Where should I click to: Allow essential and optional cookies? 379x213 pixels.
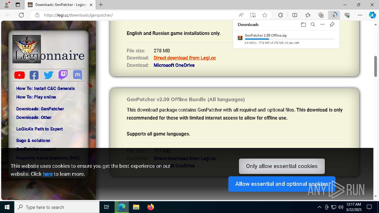(x=282, y=184)
